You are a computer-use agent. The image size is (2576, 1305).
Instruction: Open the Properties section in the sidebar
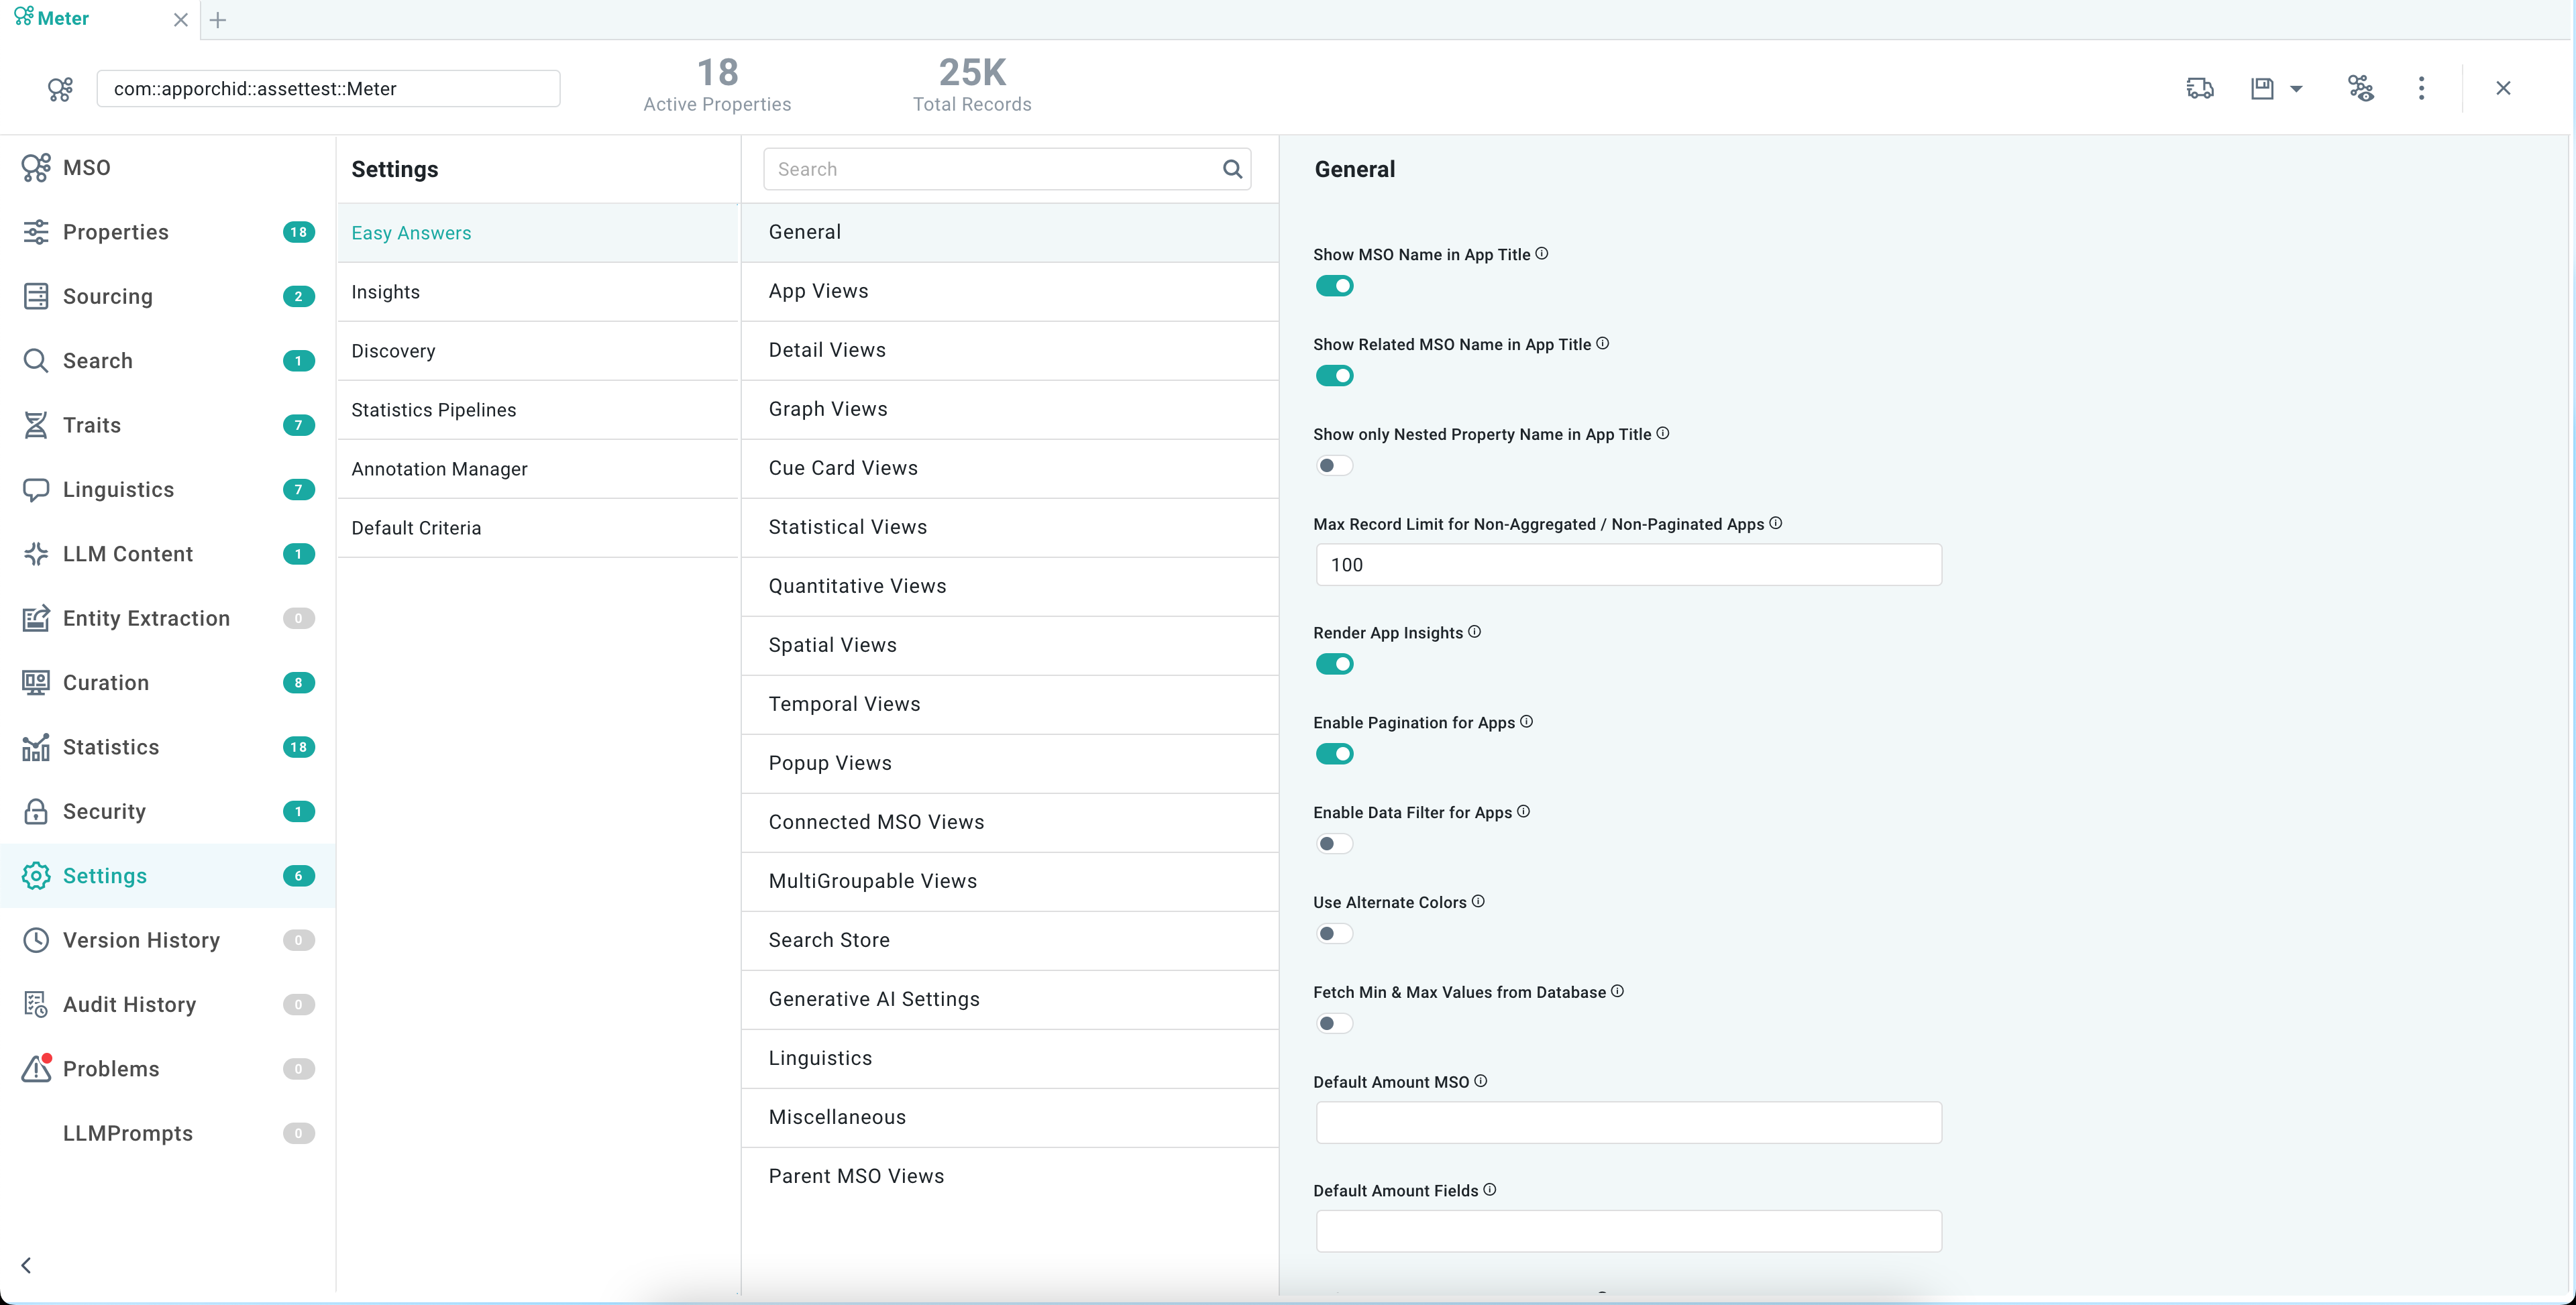tap(119, 232)
